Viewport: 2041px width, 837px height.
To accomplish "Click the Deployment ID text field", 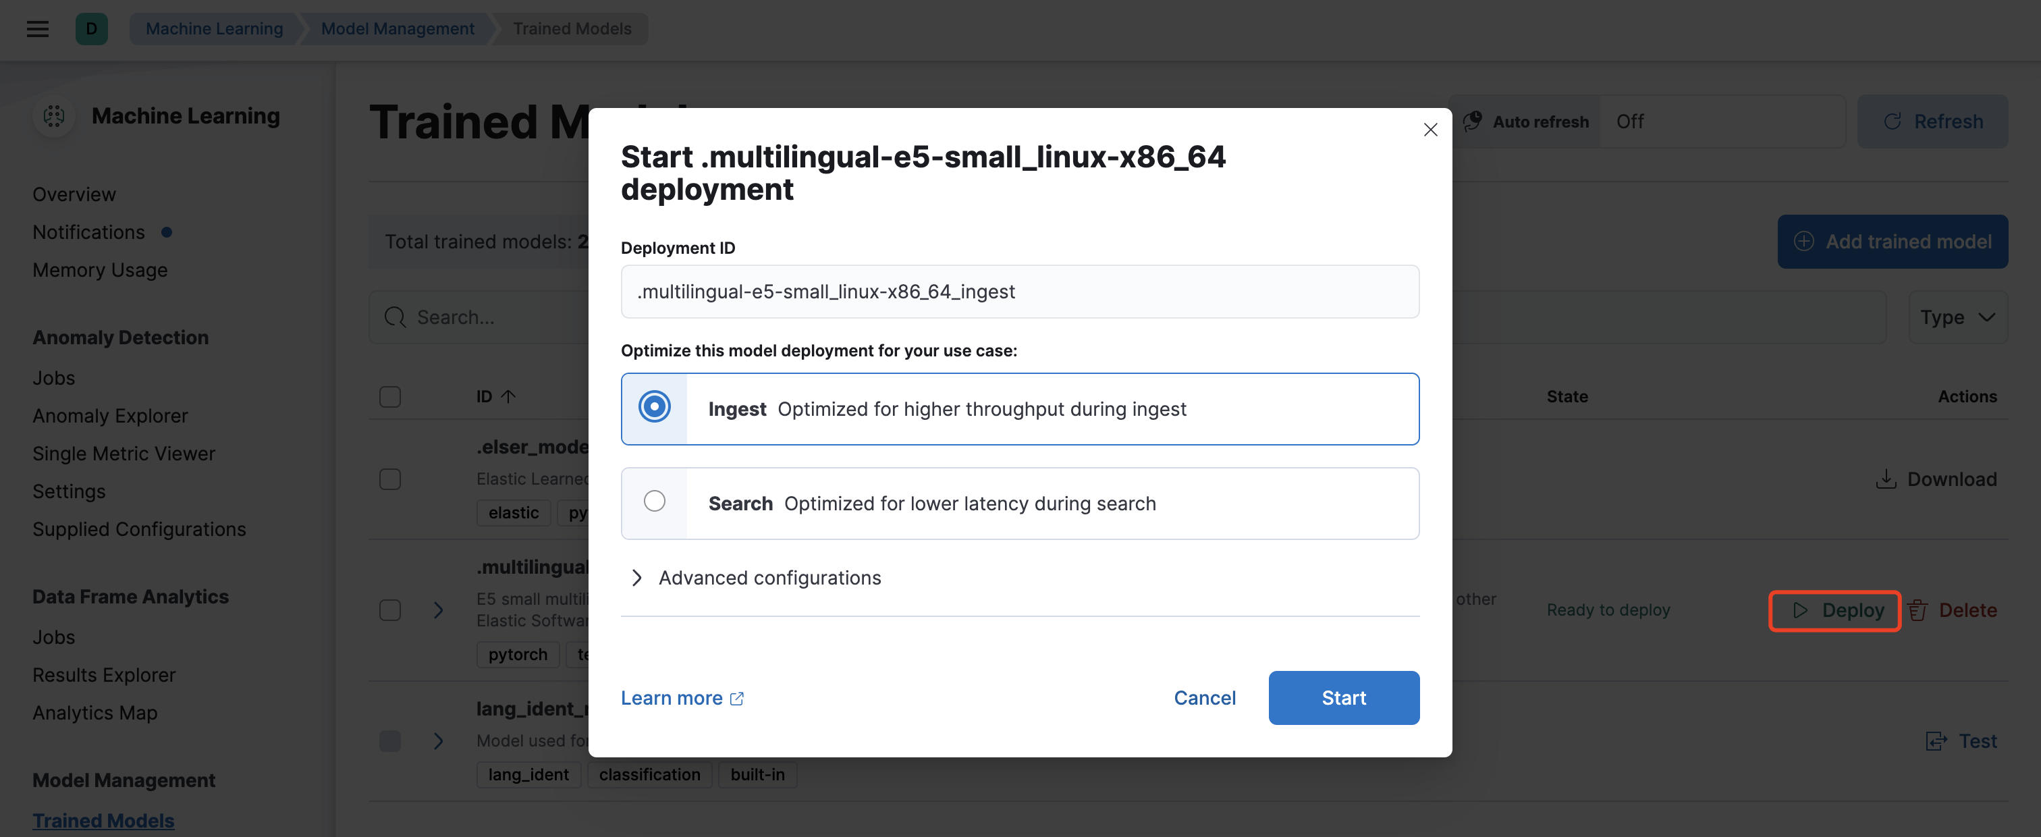I will pyautogui.click(x=1020, y=292).
